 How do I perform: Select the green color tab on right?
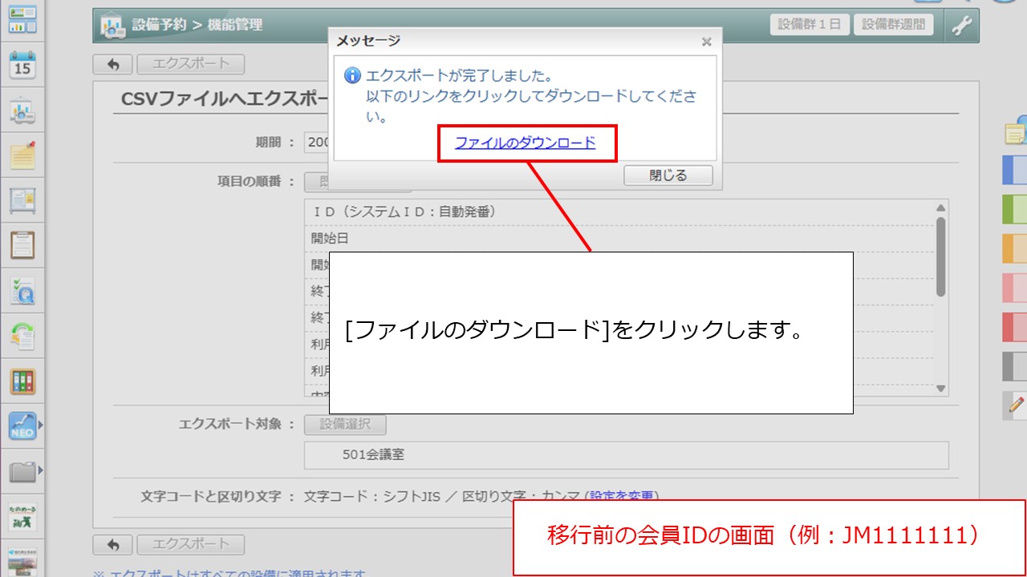pos(1015,209)
